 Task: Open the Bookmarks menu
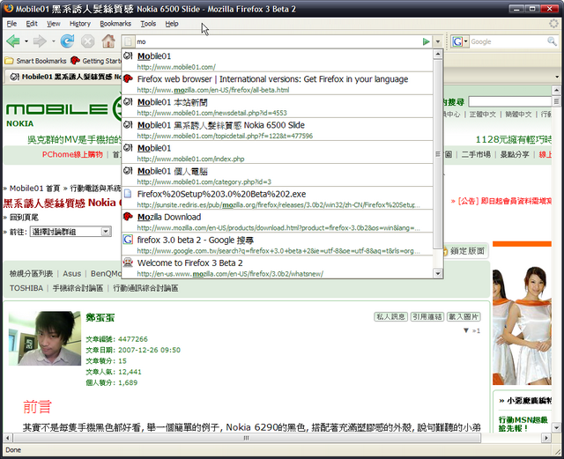(x=115, y=24)
